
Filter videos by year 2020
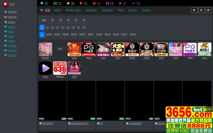(x=99, y=35)
